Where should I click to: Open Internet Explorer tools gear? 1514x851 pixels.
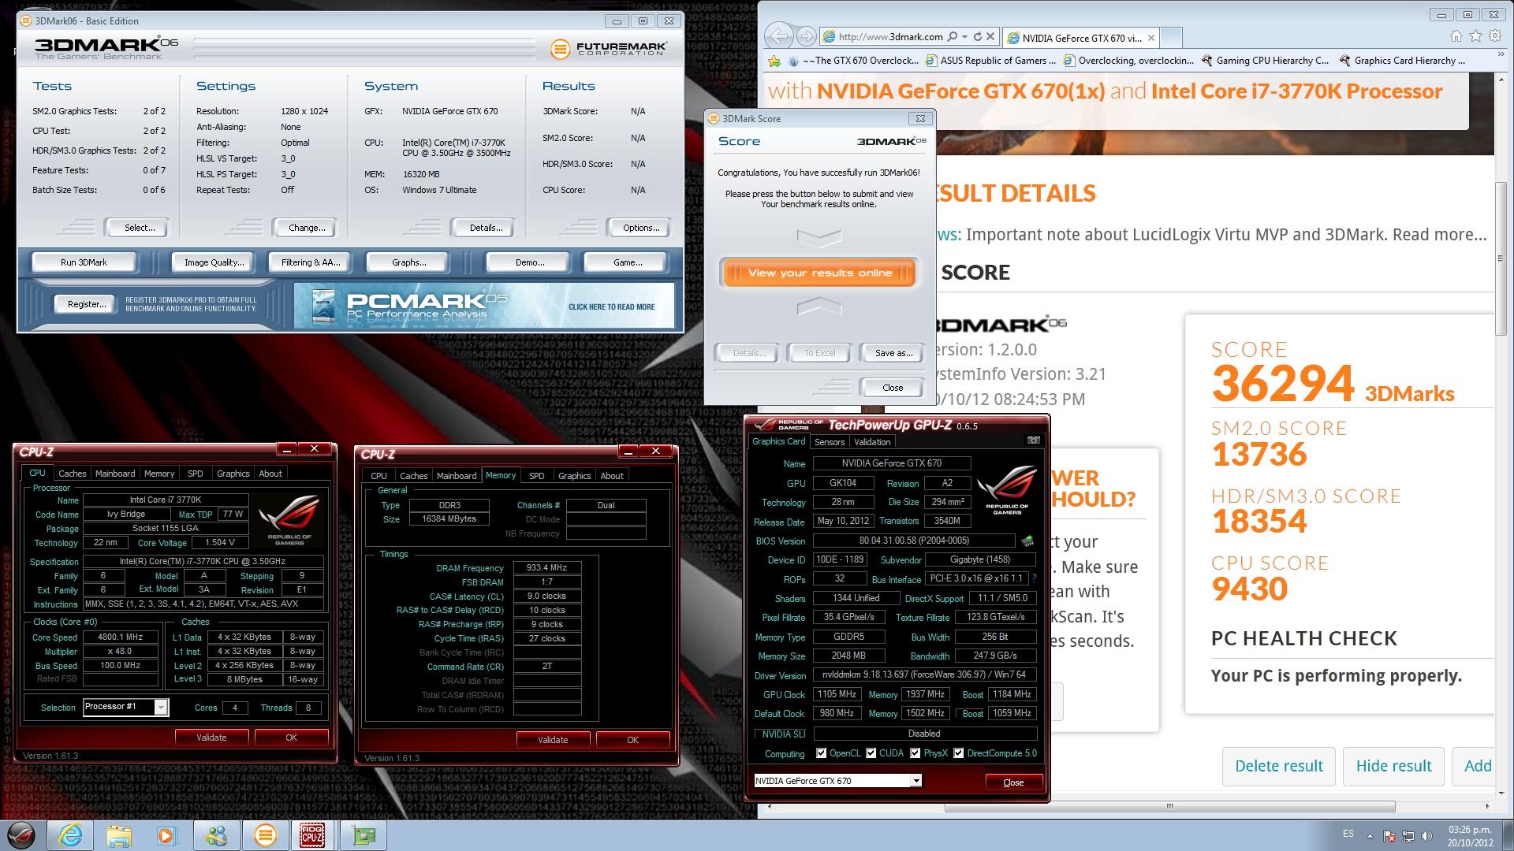1495,36
